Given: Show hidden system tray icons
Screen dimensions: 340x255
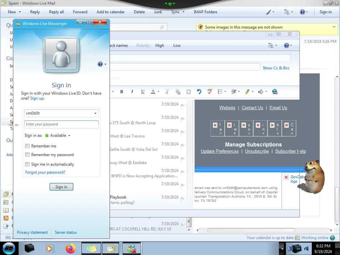Looking at the screenshot, I should [282, 248].
